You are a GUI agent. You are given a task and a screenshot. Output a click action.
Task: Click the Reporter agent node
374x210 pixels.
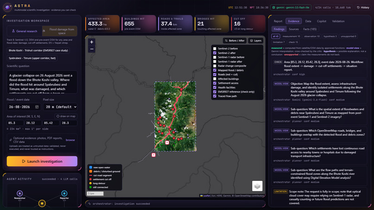pyautogui.click(x=64, y=193)
